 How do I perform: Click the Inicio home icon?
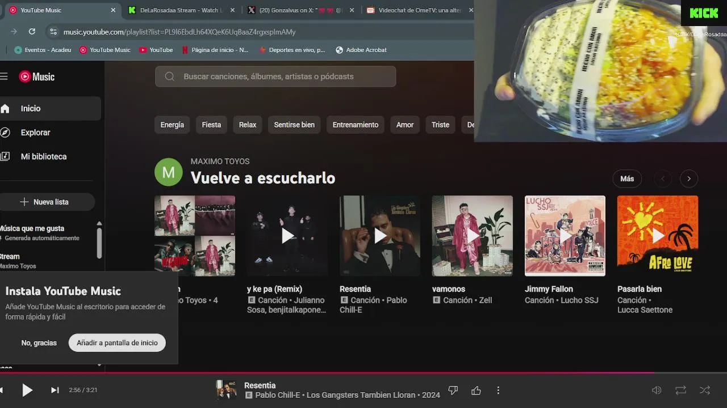tap(5, 108)
